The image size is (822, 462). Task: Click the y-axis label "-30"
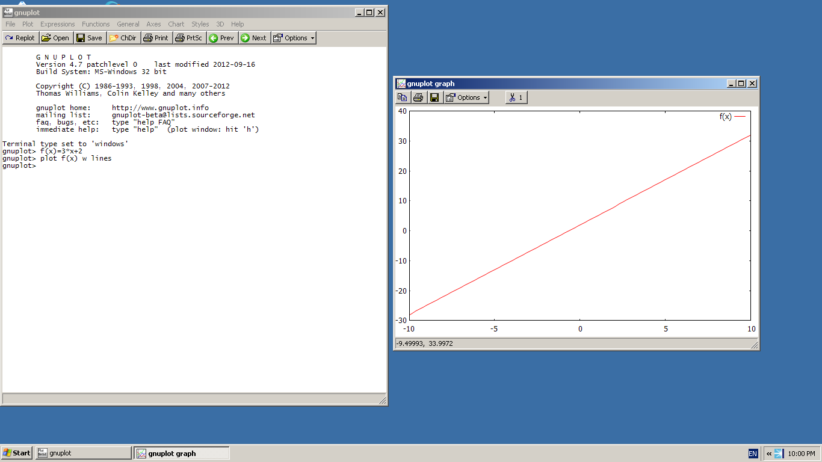click(x=401, y=321)
